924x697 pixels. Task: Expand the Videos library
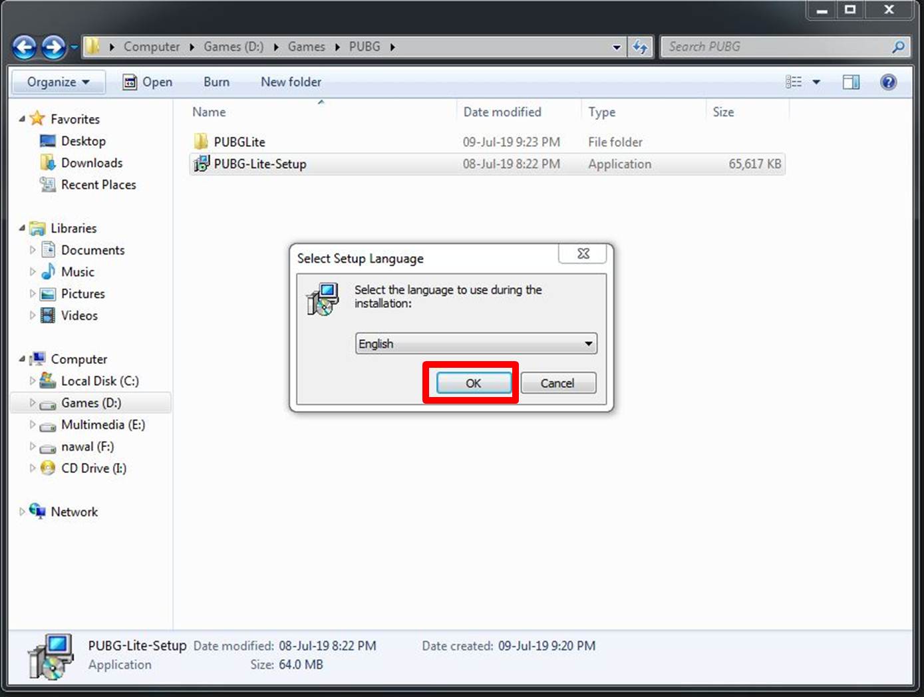pos(32,315)
